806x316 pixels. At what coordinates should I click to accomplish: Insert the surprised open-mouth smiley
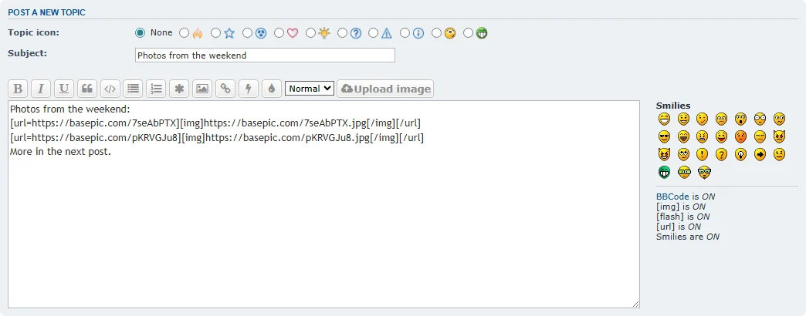tap(740, 119)
